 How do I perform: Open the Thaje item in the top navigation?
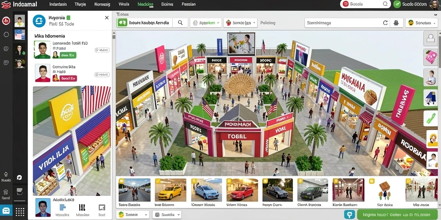[x=80, y=4]
